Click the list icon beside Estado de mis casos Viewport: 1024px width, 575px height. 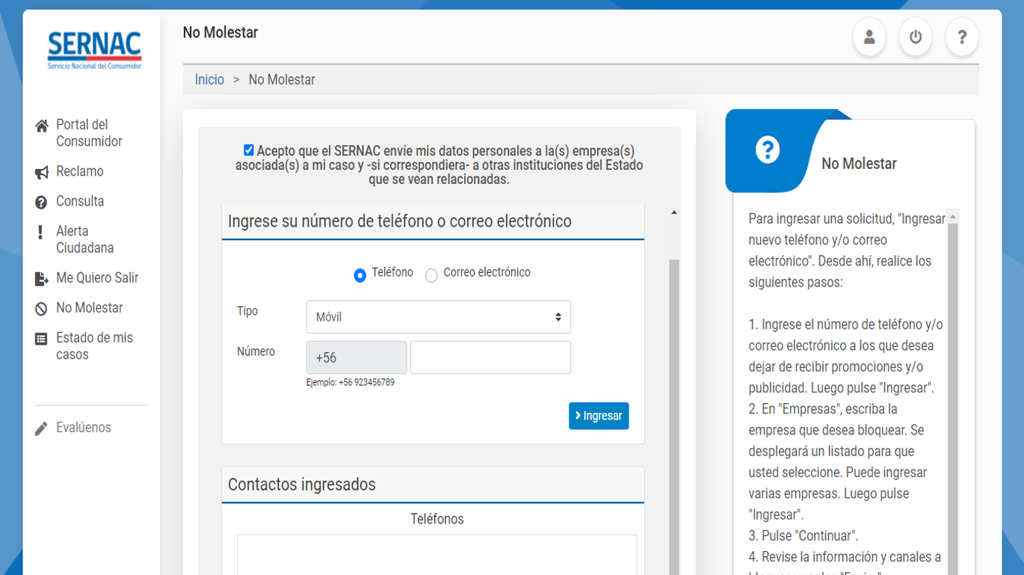click(x=41, y=339)
